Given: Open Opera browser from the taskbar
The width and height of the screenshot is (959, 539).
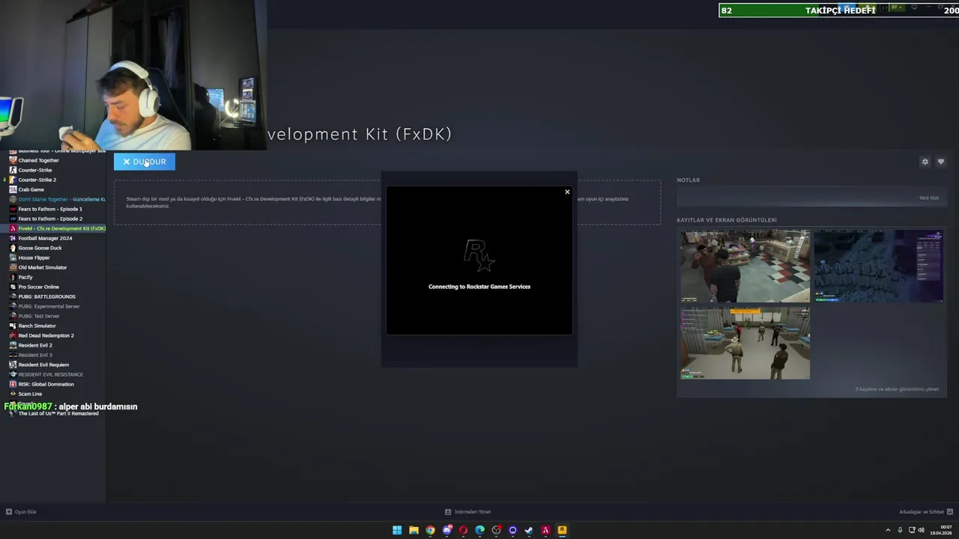Looking at the screenshot, I should coord(463,530).
